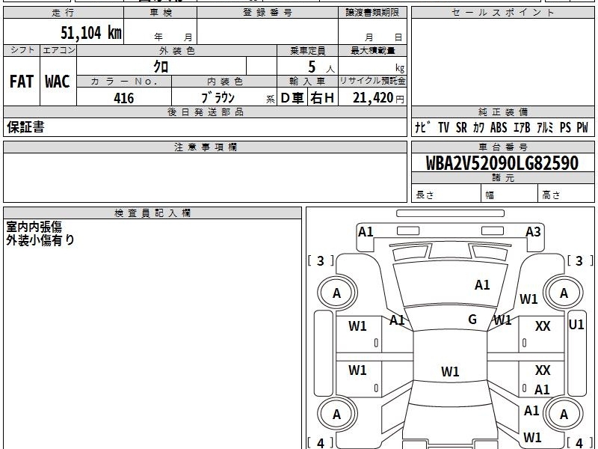Click the 高さ height field
The height and width of the screenshot is (449, 598).
click(x=567, y=195)
